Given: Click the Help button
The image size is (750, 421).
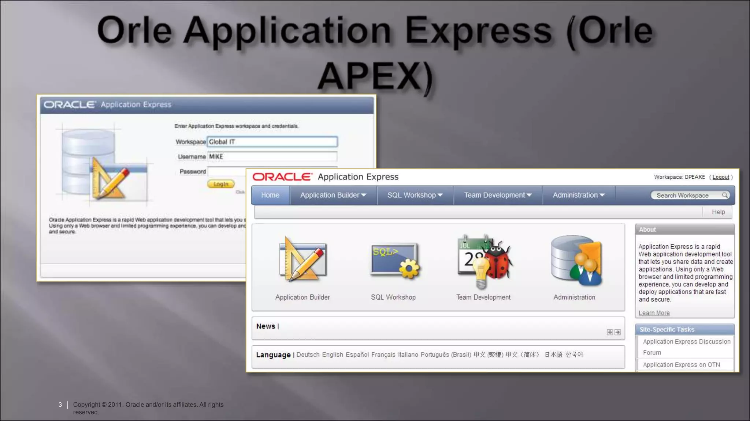Looking at the screenshot, I should (x=718, y=212).
